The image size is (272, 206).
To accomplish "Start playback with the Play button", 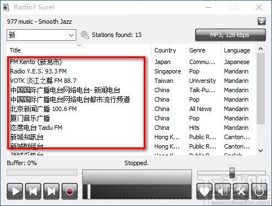I will [15, 191].
